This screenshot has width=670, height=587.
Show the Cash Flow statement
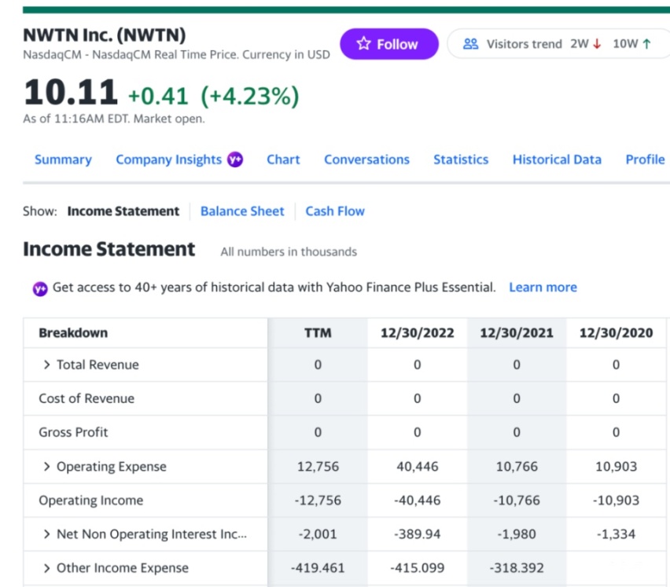(335, 211)
